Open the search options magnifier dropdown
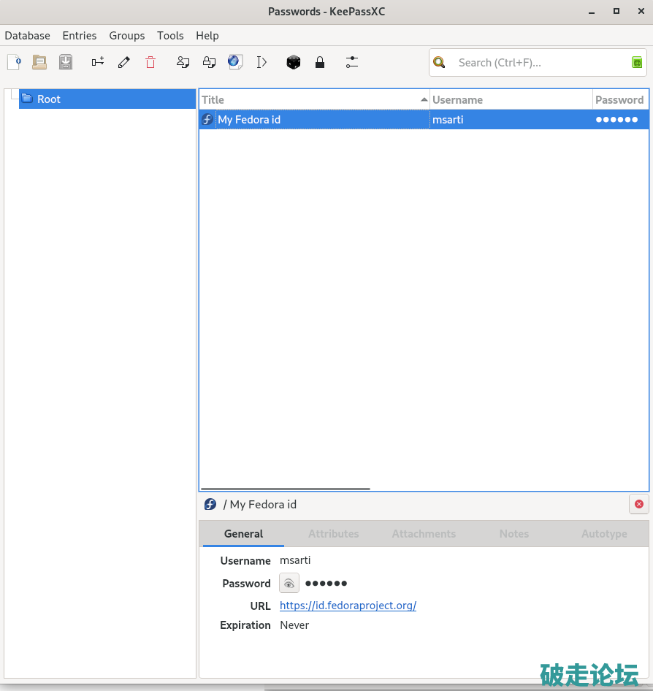 [x=439, y=63]
